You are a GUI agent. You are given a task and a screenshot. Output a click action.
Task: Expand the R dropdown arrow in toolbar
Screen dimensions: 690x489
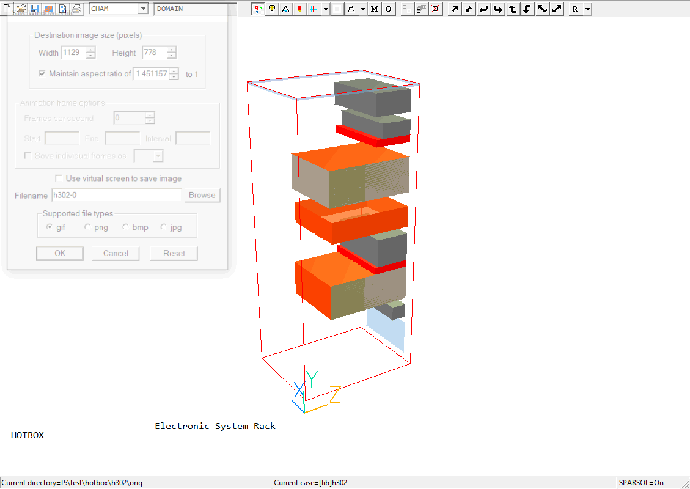tap(587, 9)
